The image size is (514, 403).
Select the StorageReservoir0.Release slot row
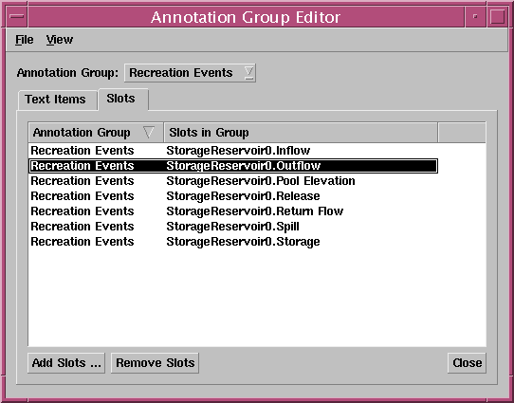click(233, 196)
